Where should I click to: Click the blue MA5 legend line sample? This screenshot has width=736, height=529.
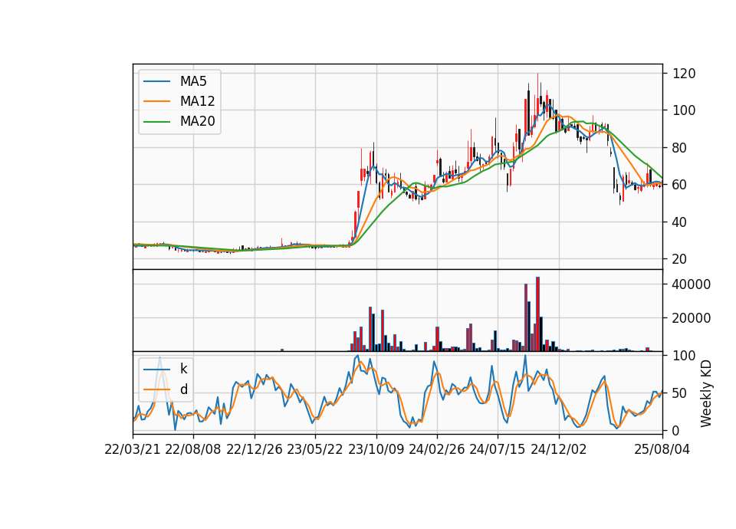(156, 81)
